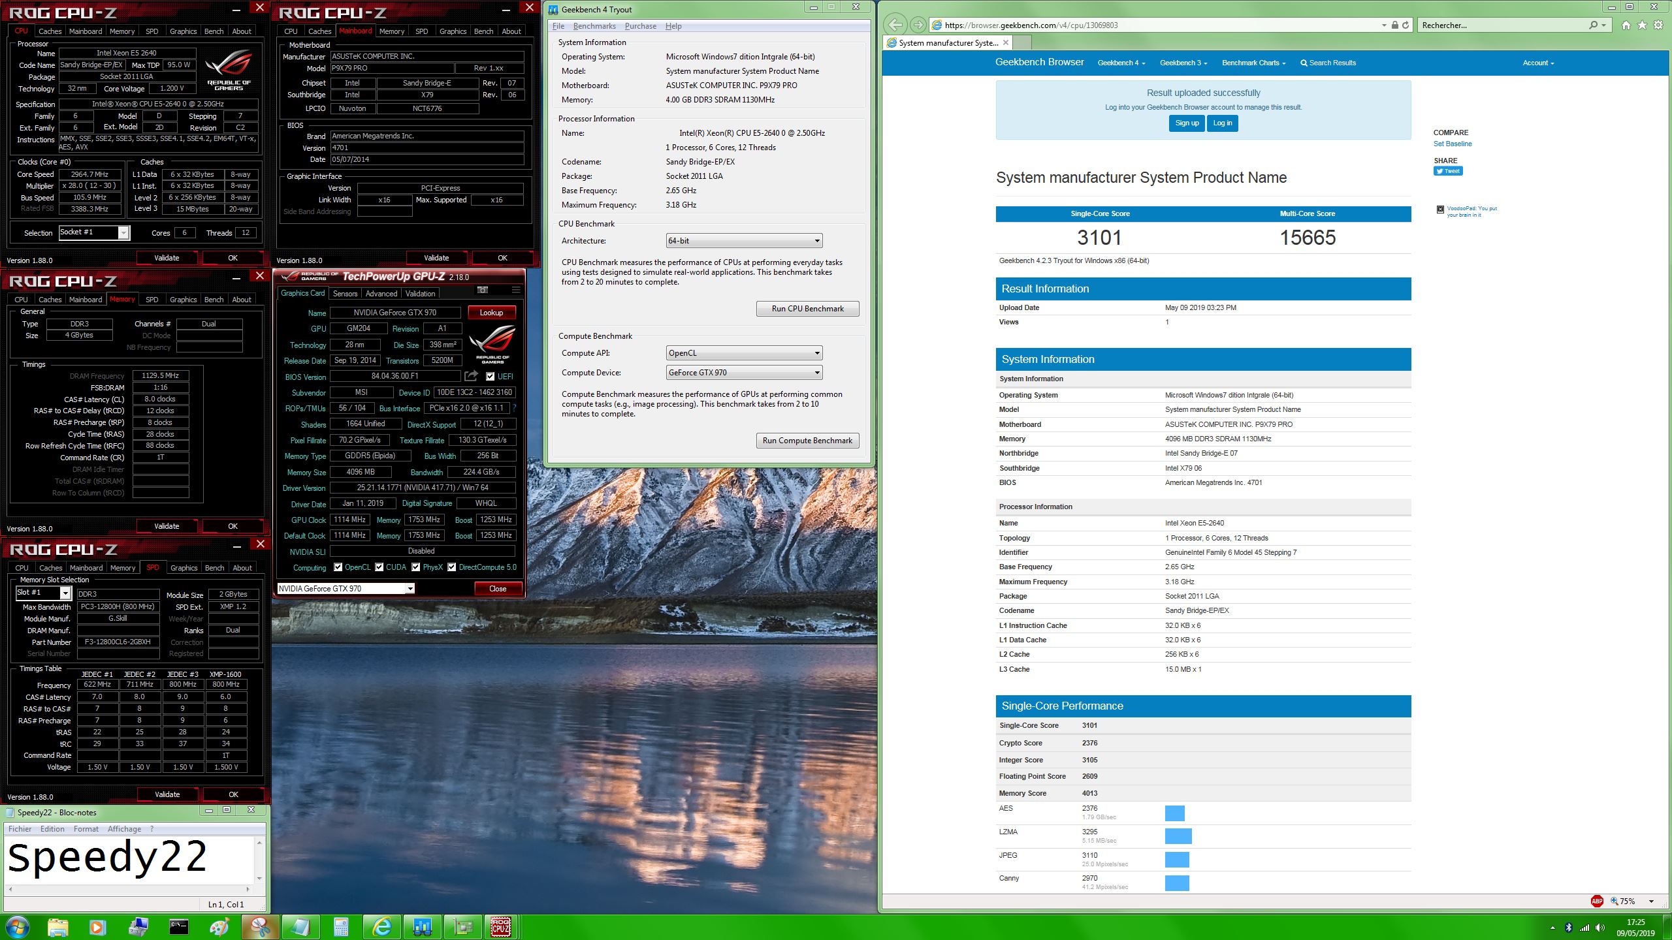
Task: Open the Slot #1 memory slot dropdown
Action: [43, 593]
